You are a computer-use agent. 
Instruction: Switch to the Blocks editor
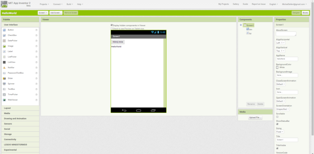click(305, 13)
